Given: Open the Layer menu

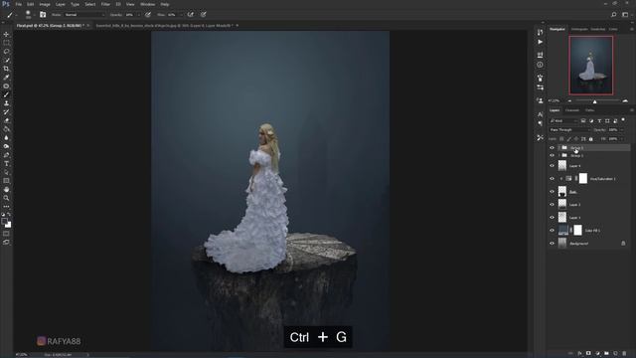Looking at the screenshot, I should [x=60, y=4].
